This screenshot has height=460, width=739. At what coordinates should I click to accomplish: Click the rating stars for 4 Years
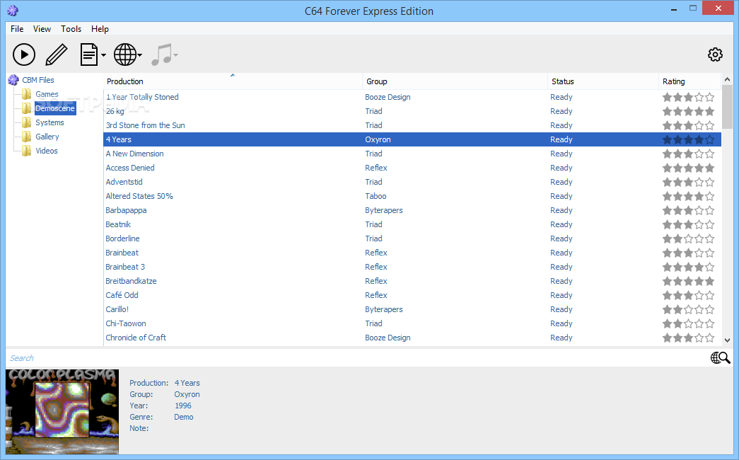[689, 139]
